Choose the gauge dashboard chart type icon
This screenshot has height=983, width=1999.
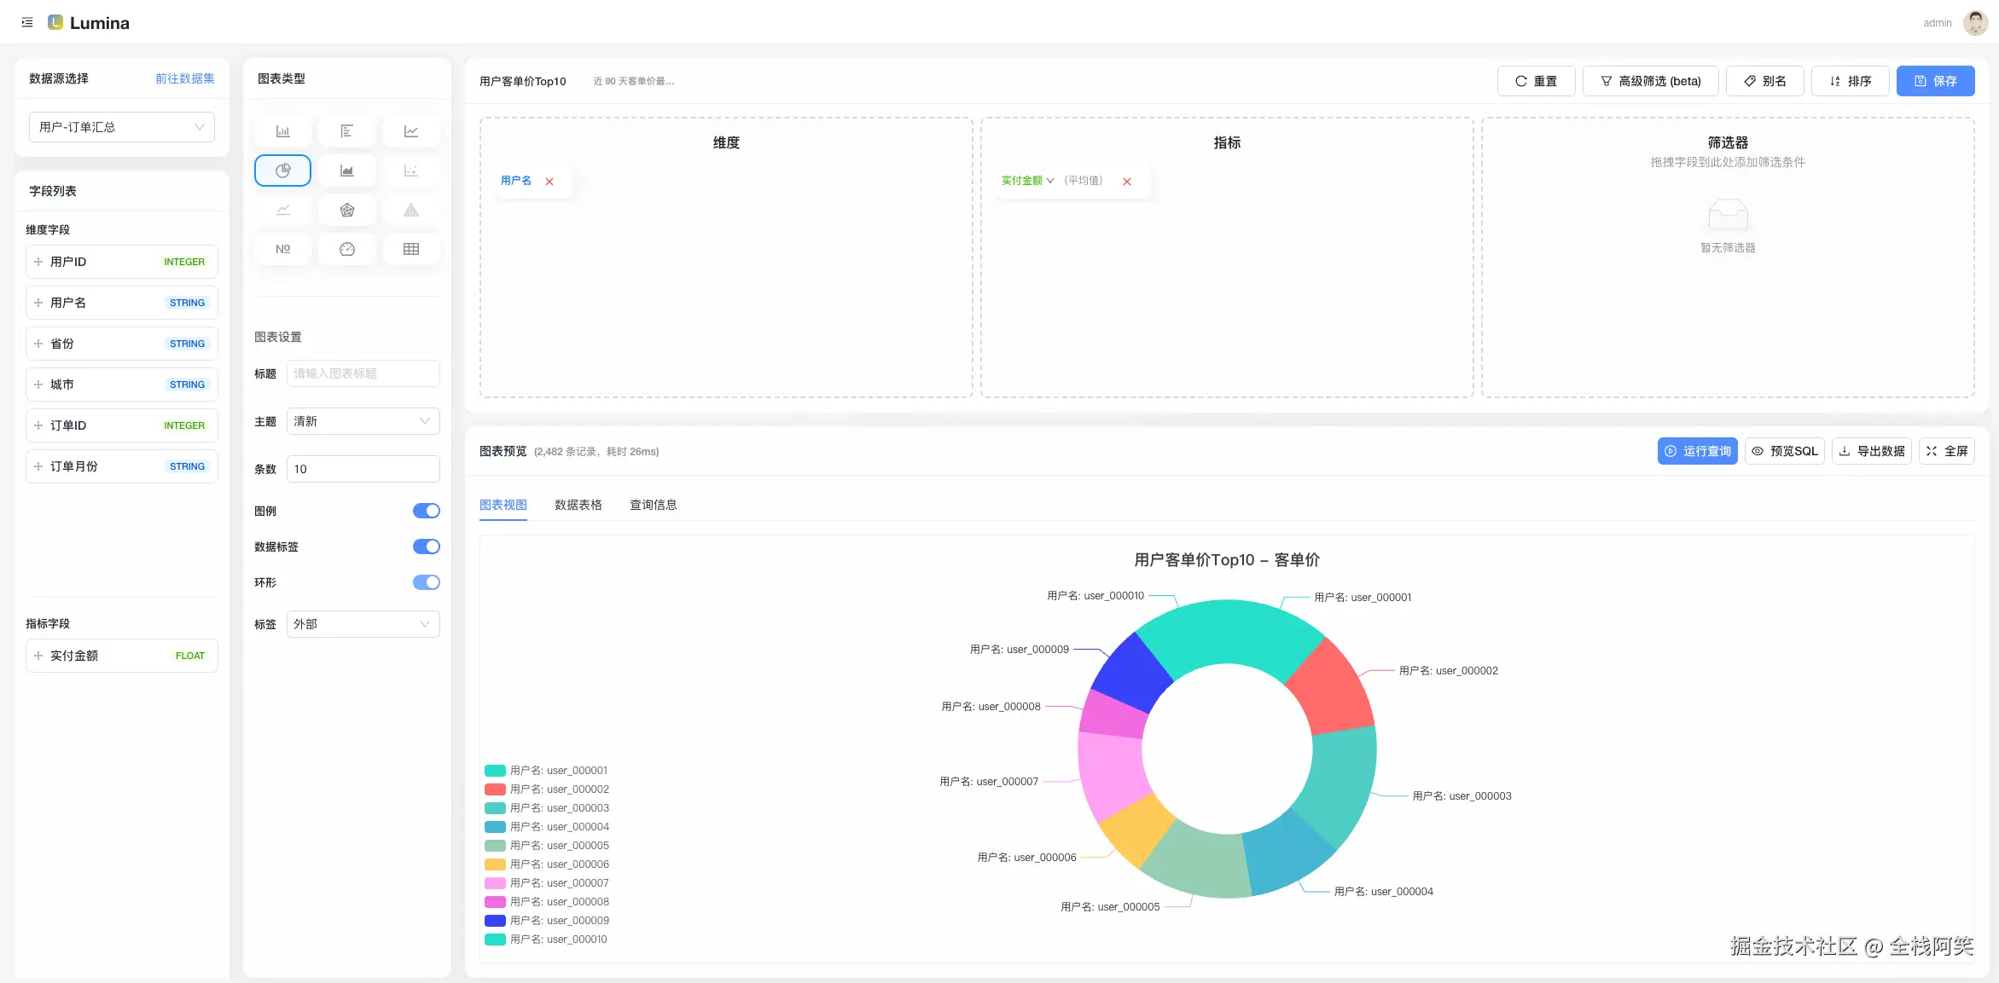pyautogui.click(x=346, y=249)
